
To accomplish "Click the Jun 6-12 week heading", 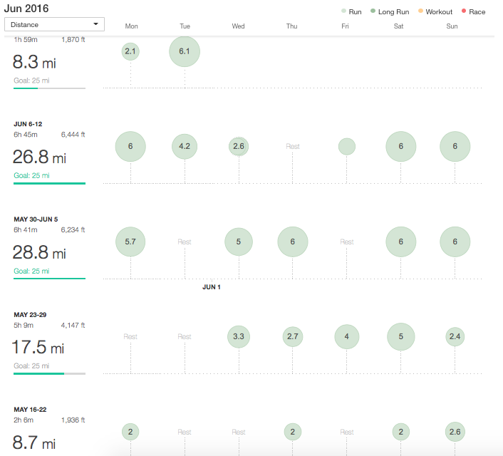I will click(x=28, y=124).
